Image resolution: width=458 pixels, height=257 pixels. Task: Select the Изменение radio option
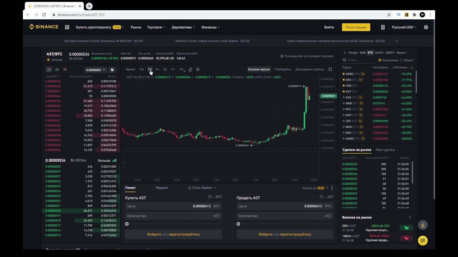tap(389, 60)
